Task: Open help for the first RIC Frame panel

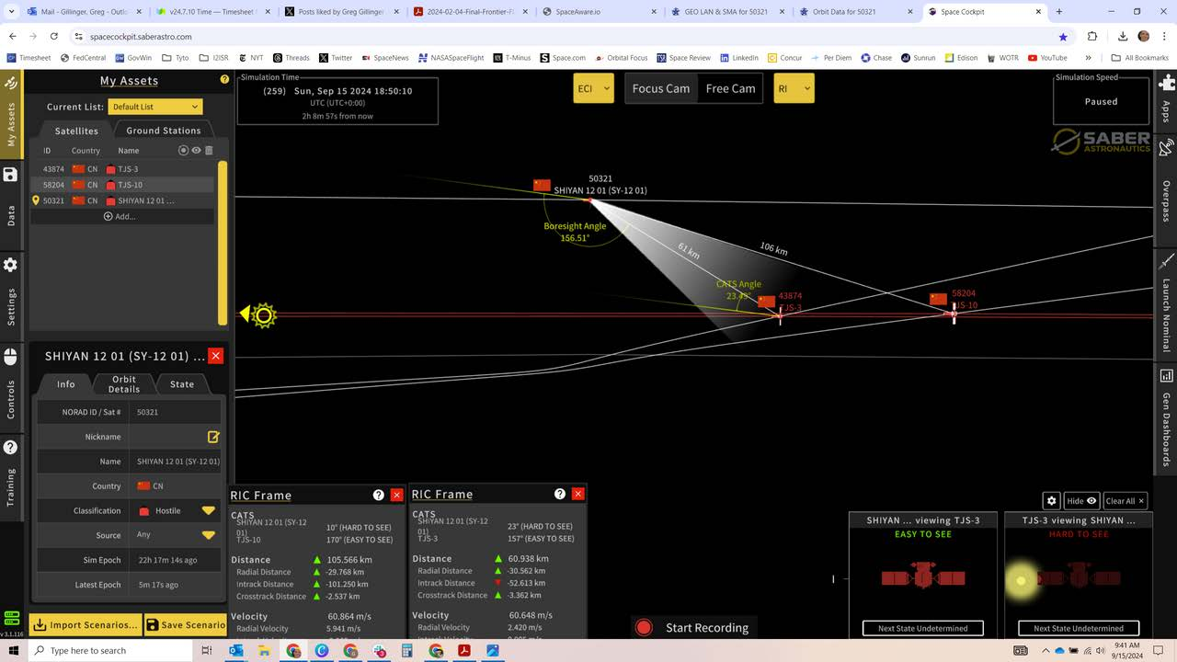Action: click(378, 495)
